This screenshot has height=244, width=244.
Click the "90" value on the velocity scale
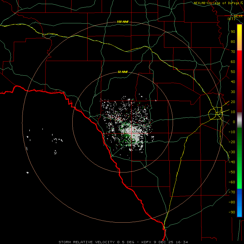(x=233, y=32)
